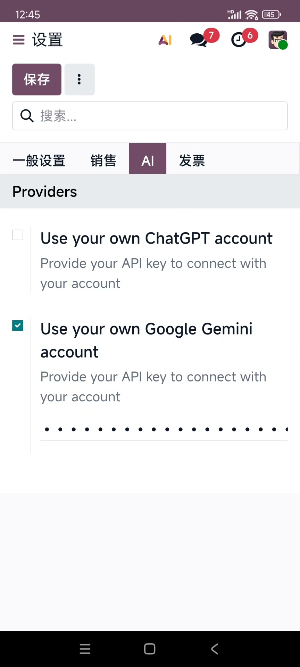The width and height of the screenshot is (300, 667).
Task: Switch to the 销售 tab
Action: (103, 161)
